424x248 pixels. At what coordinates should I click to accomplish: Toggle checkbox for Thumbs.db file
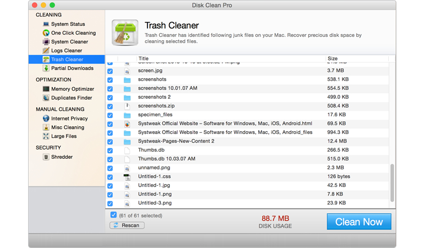pyautogui.click(x=110, y=150)
